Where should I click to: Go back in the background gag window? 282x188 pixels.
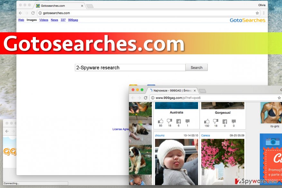7,131
